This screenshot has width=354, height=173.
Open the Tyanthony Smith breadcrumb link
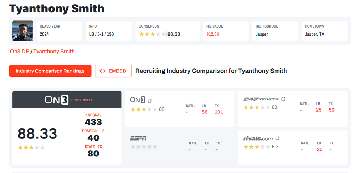click(54, 52)
